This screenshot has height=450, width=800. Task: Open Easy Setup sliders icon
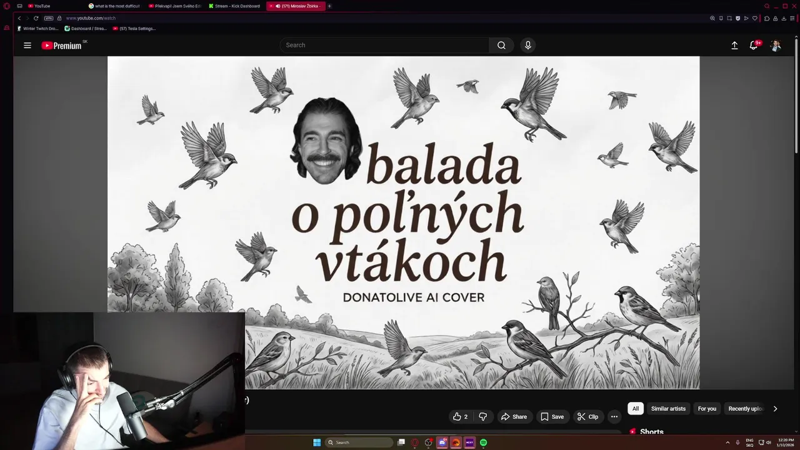click(792, 18)
